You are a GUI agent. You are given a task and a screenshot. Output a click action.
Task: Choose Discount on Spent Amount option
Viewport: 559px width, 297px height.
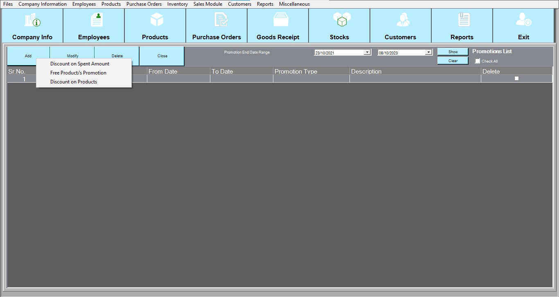point(80,64)
